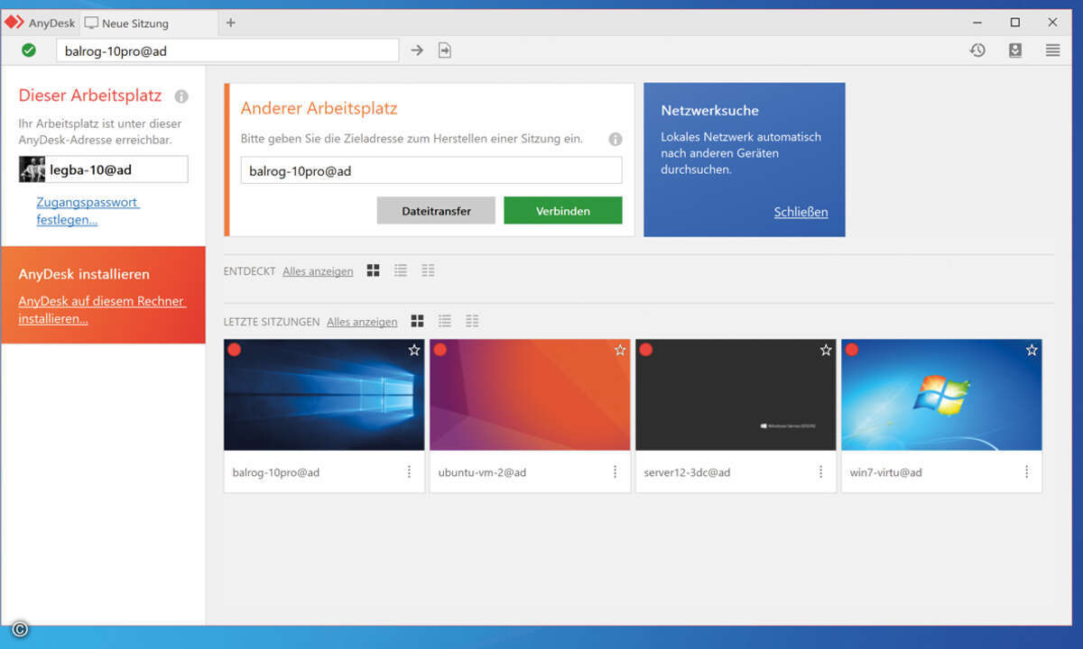Favorite balrog-10pro@ad with its star
Image resolution: width=1083 pixels, height=649 pixels.
pyautogui.click(x=414, y=350)
